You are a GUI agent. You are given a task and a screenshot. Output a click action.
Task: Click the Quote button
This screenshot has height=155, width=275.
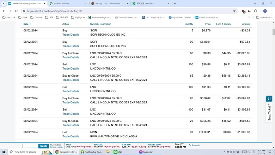click(44, 146)
